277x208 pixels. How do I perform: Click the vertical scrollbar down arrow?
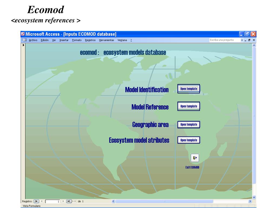tap(254, 197)
